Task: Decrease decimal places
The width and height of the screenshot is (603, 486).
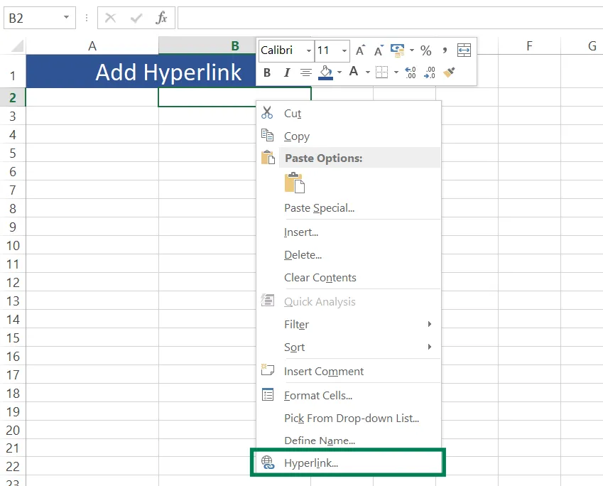Action: (429, 72)
